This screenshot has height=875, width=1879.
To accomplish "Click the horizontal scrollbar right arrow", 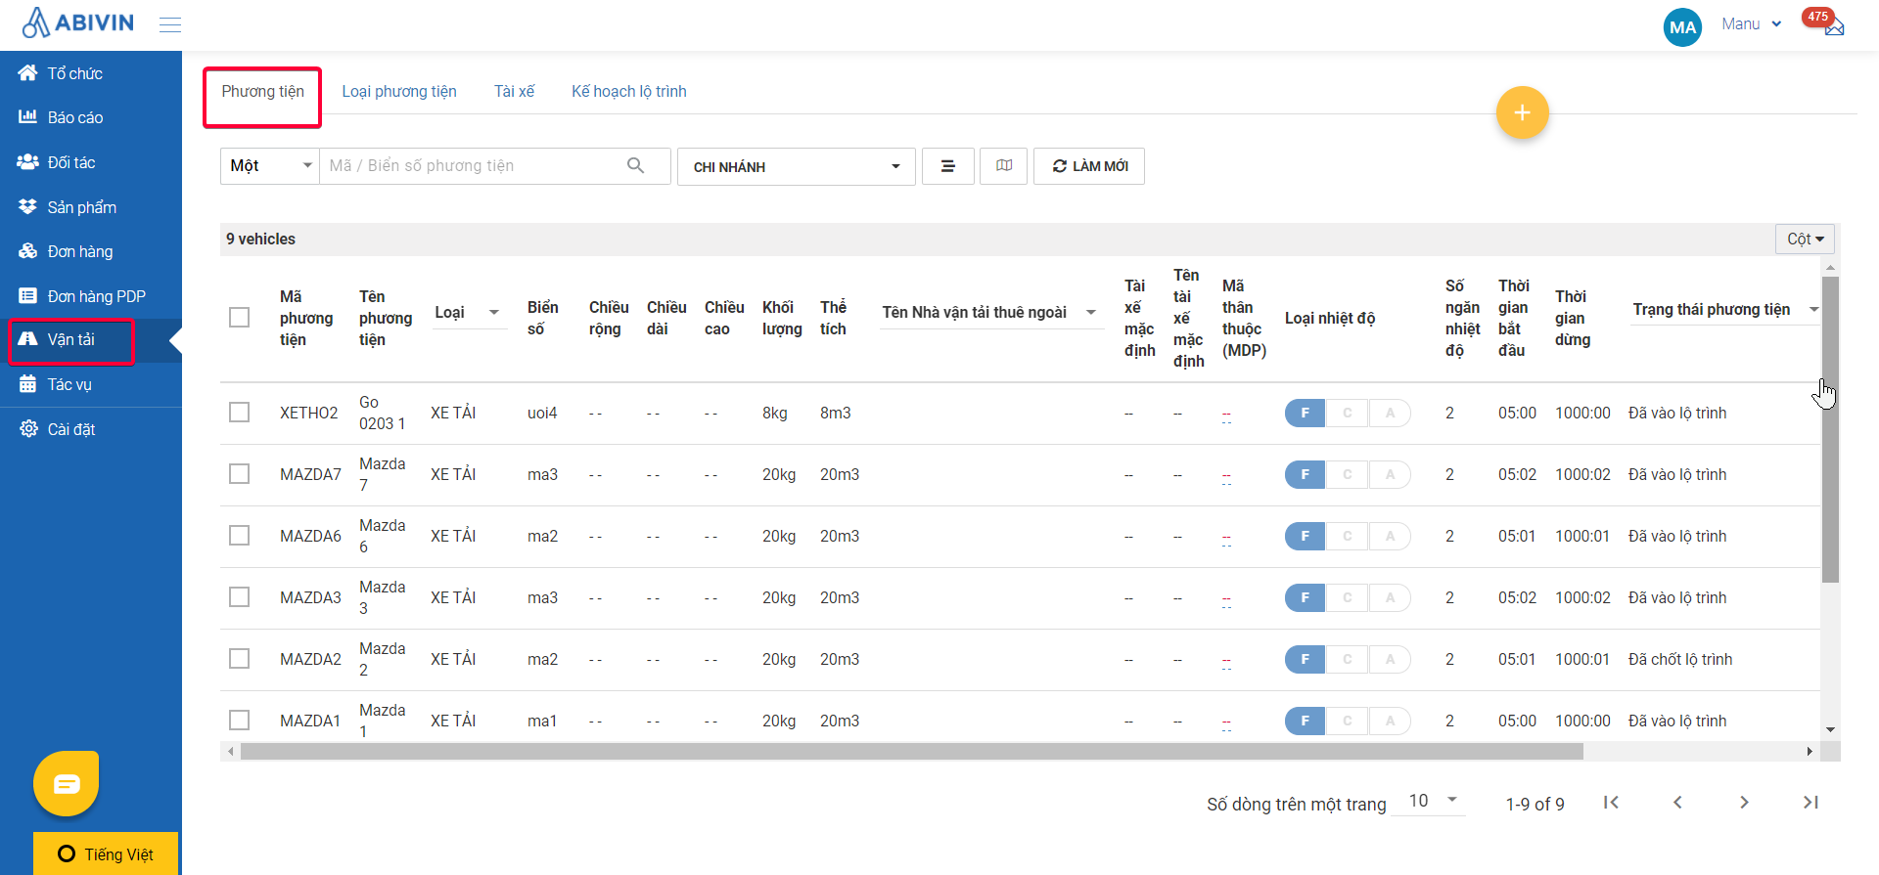I will tap(1810, 752).
